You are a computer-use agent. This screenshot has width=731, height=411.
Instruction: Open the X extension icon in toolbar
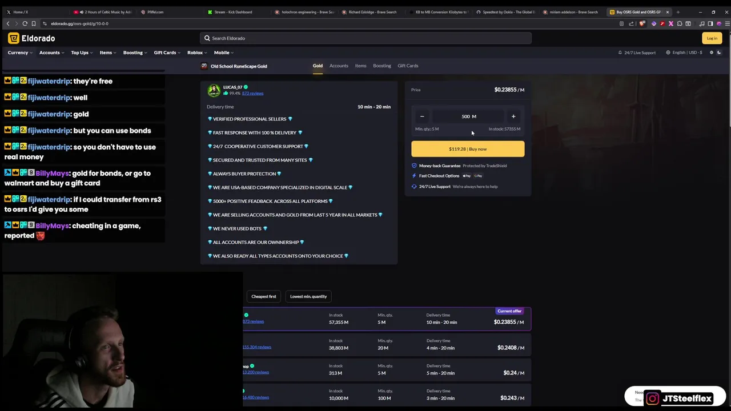pos(671,23)
